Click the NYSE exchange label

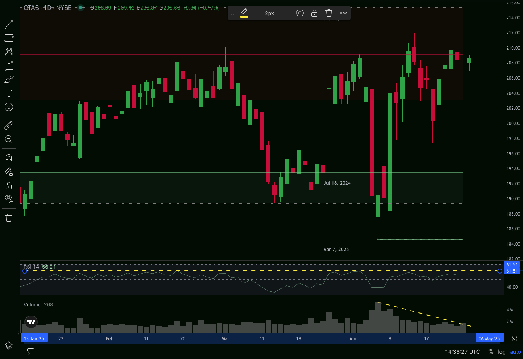coord(64,8)
